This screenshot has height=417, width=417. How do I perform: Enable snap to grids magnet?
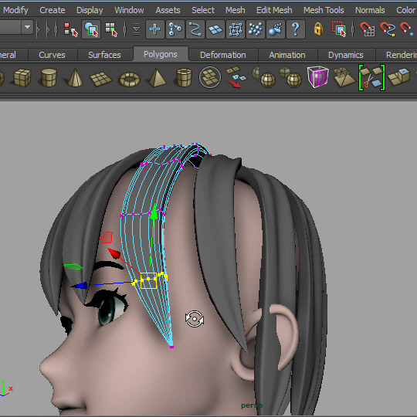(368, 29)
